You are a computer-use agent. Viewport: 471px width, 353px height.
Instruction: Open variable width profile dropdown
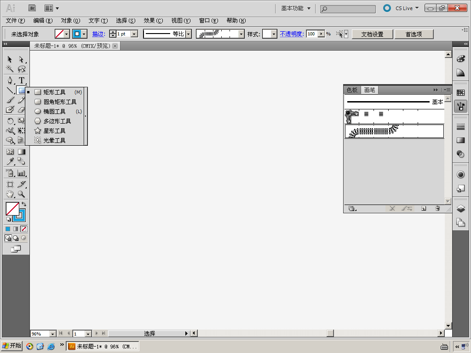point(188,34)
